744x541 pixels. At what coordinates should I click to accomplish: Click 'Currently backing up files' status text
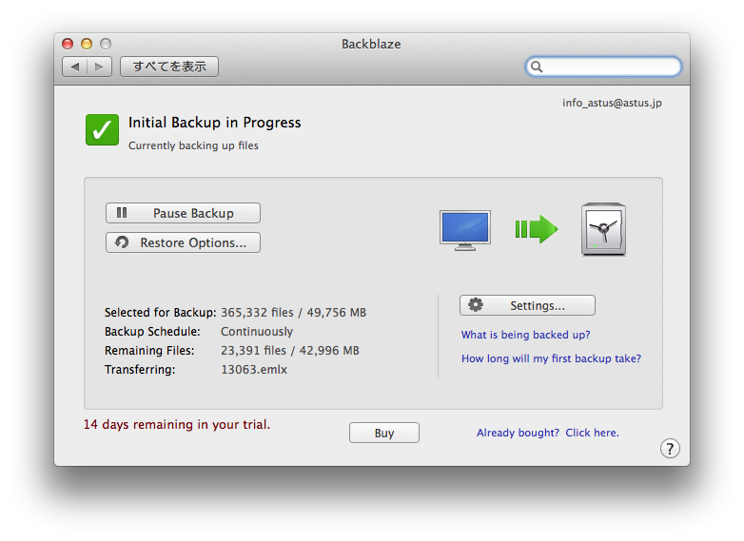click(x=193, y=145)
